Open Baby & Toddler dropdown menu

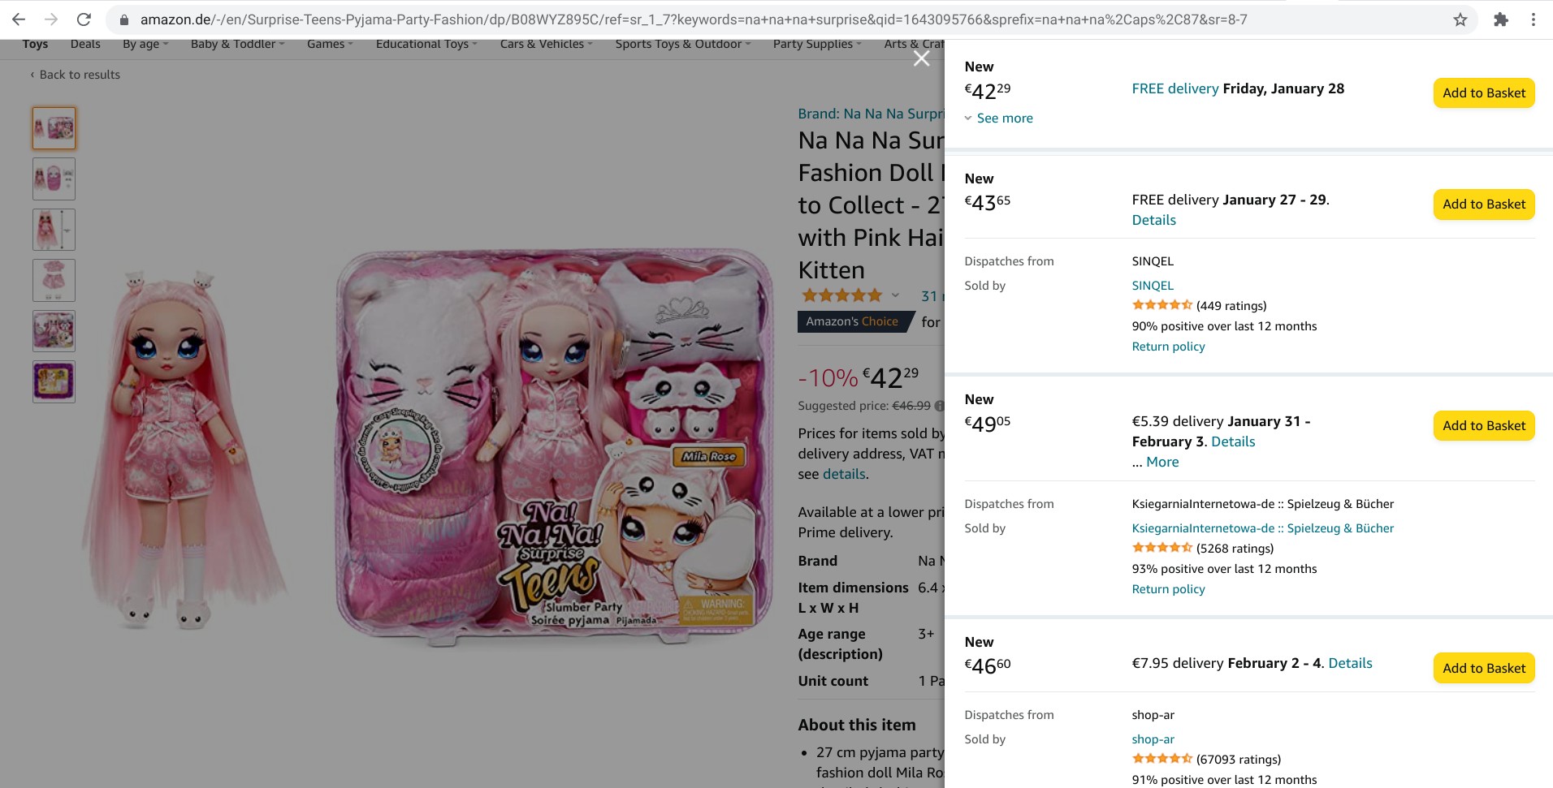(x=237, y=44)
